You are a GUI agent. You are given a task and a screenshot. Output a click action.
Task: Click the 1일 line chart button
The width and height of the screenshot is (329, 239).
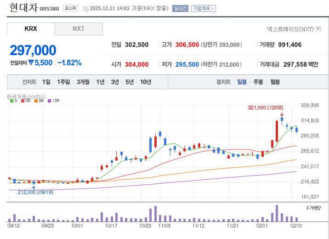pyautogui.click(x=46, y=82)
